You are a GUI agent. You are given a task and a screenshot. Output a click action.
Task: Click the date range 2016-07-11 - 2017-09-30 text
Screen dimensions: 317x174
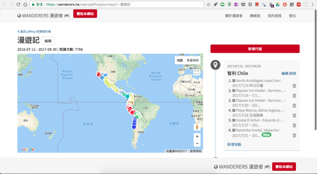point(37,49)
